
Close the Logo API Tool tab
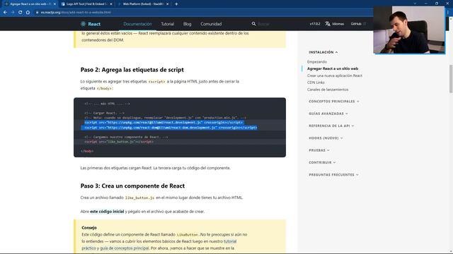tap(111, 4)
